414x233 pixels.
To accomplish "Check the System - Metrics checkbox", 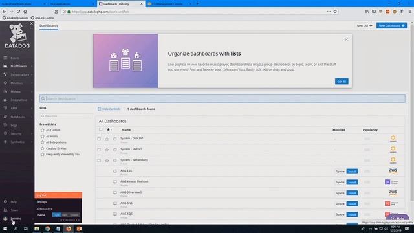I will click(x=99, y=150).
